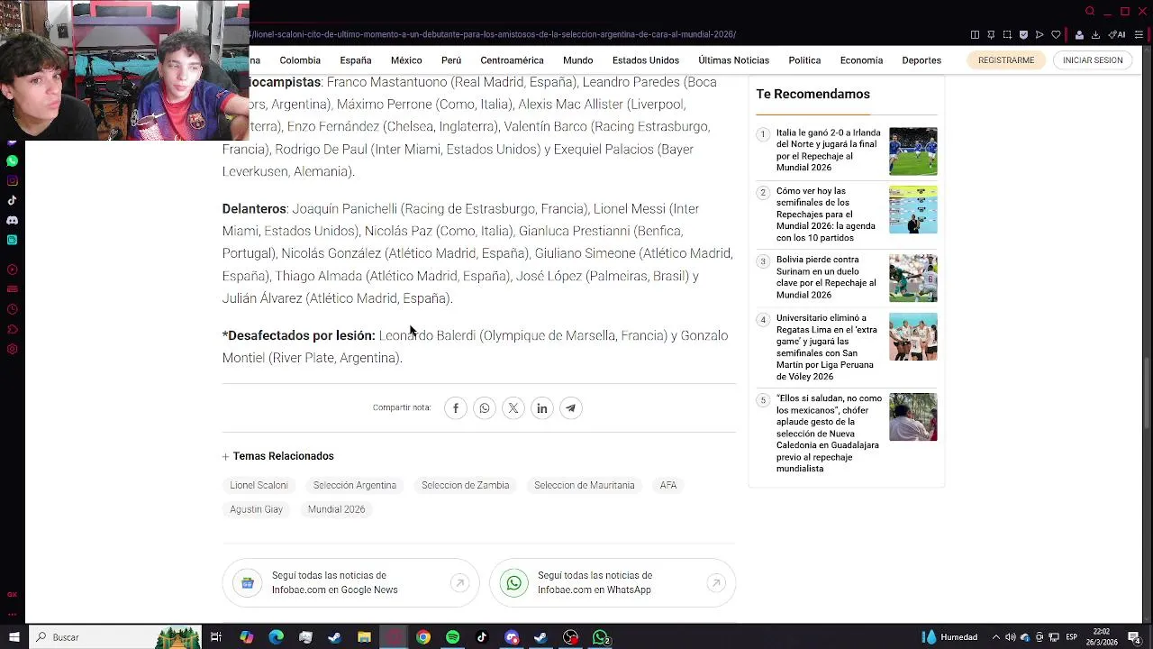This screenshot has height=649, width=1153.
Task: Open the Estados Unidos navigation section
Action: click(x=646, y=60)
